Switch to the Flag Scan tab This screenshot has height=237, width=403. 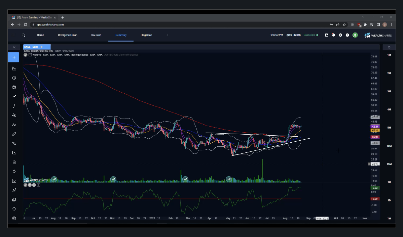[146, 35]
